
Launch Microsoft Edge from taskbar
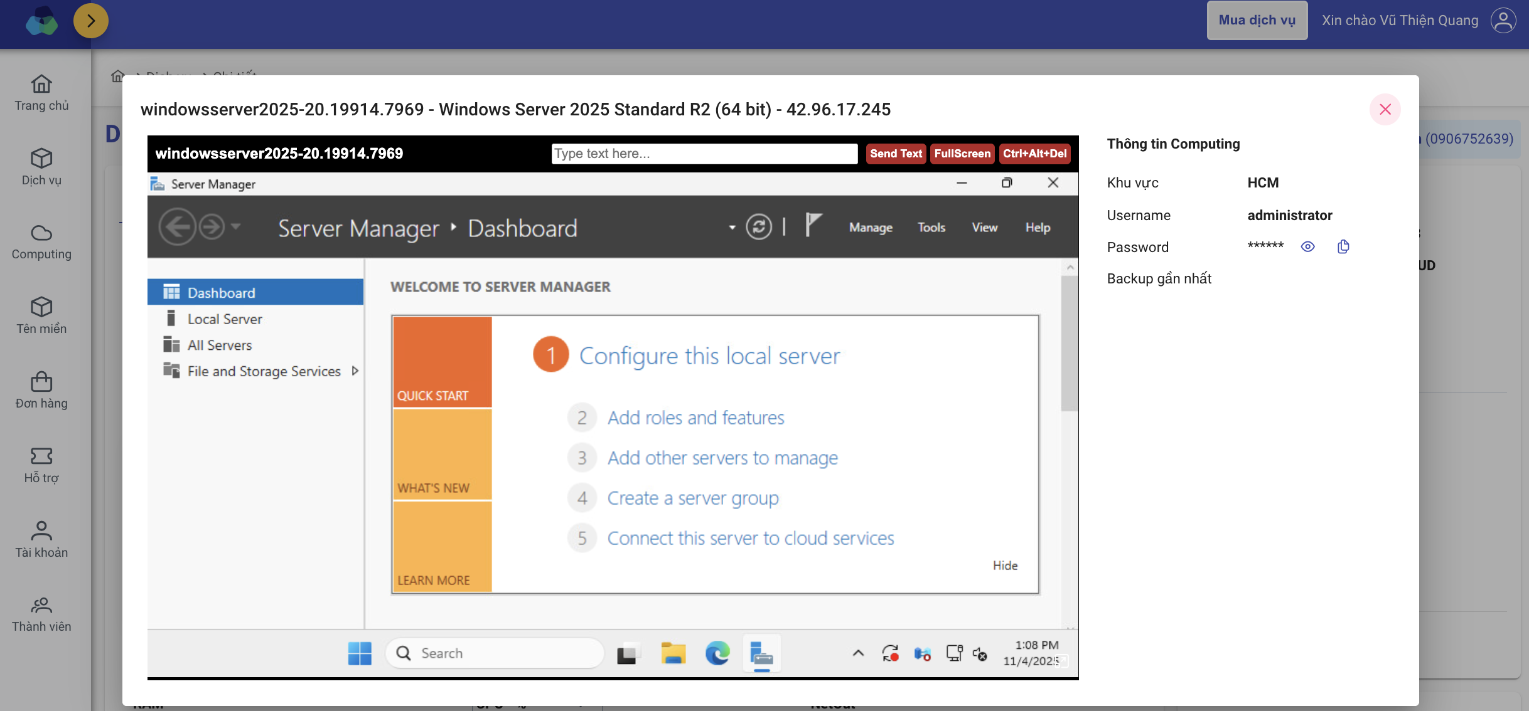coord(717,653)
